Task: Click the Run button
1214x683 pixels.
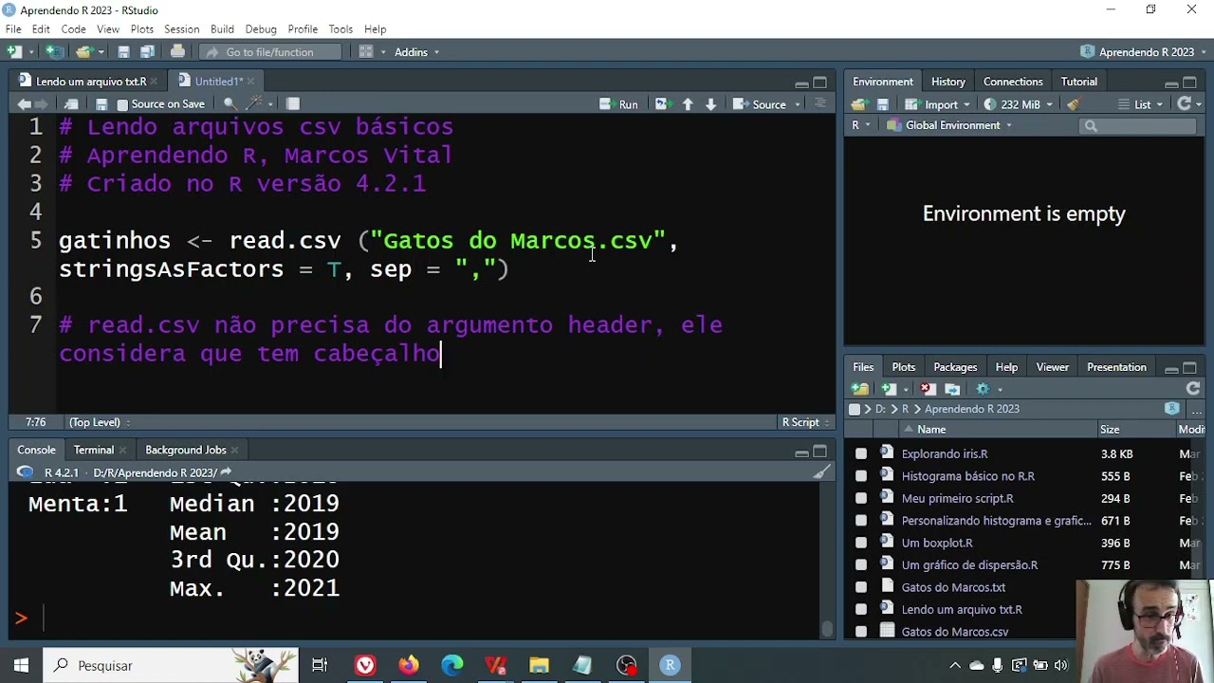Action: click(619, 104)
